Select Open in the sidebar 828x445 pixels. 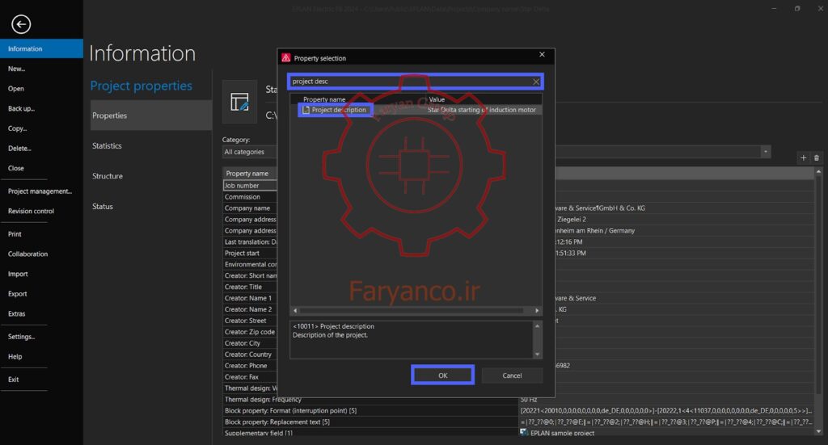point(16,89)
